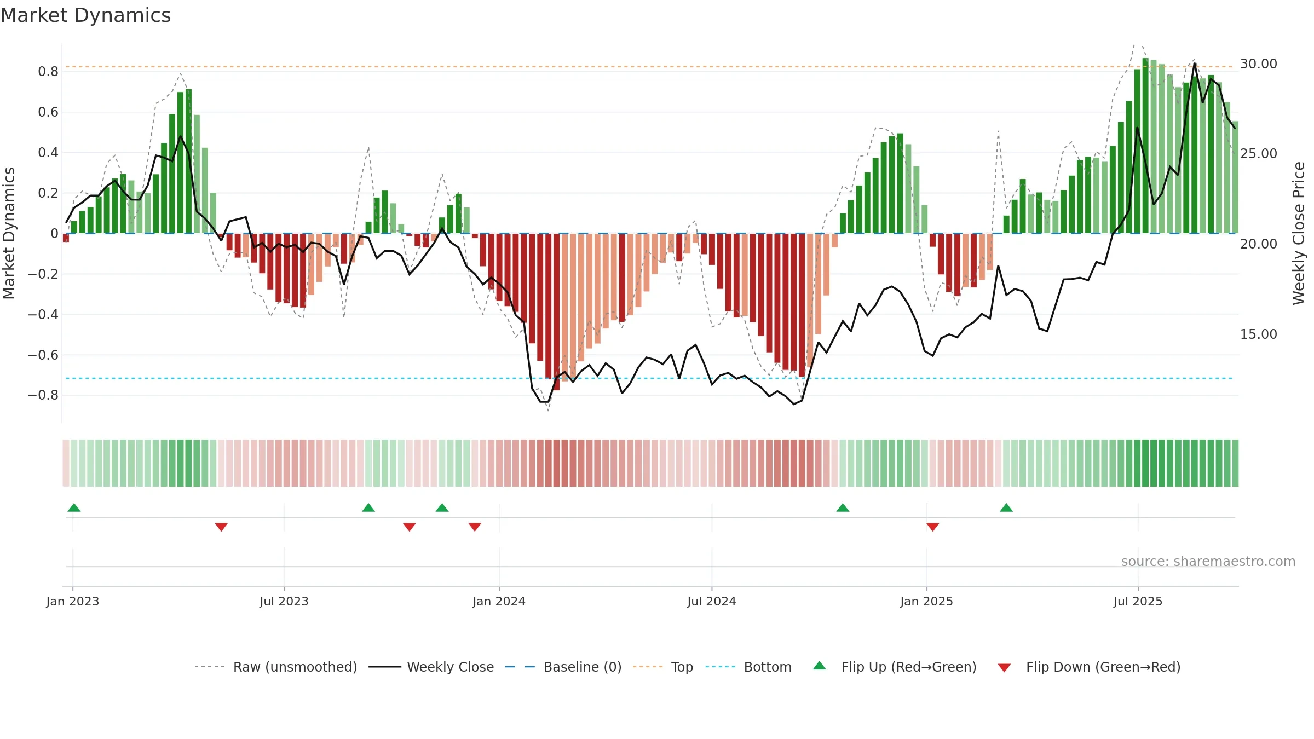1314x739 pixels.
Task: Click the Market Dynamics chart title
Action: pyautogui.click(x=86, y=15)
